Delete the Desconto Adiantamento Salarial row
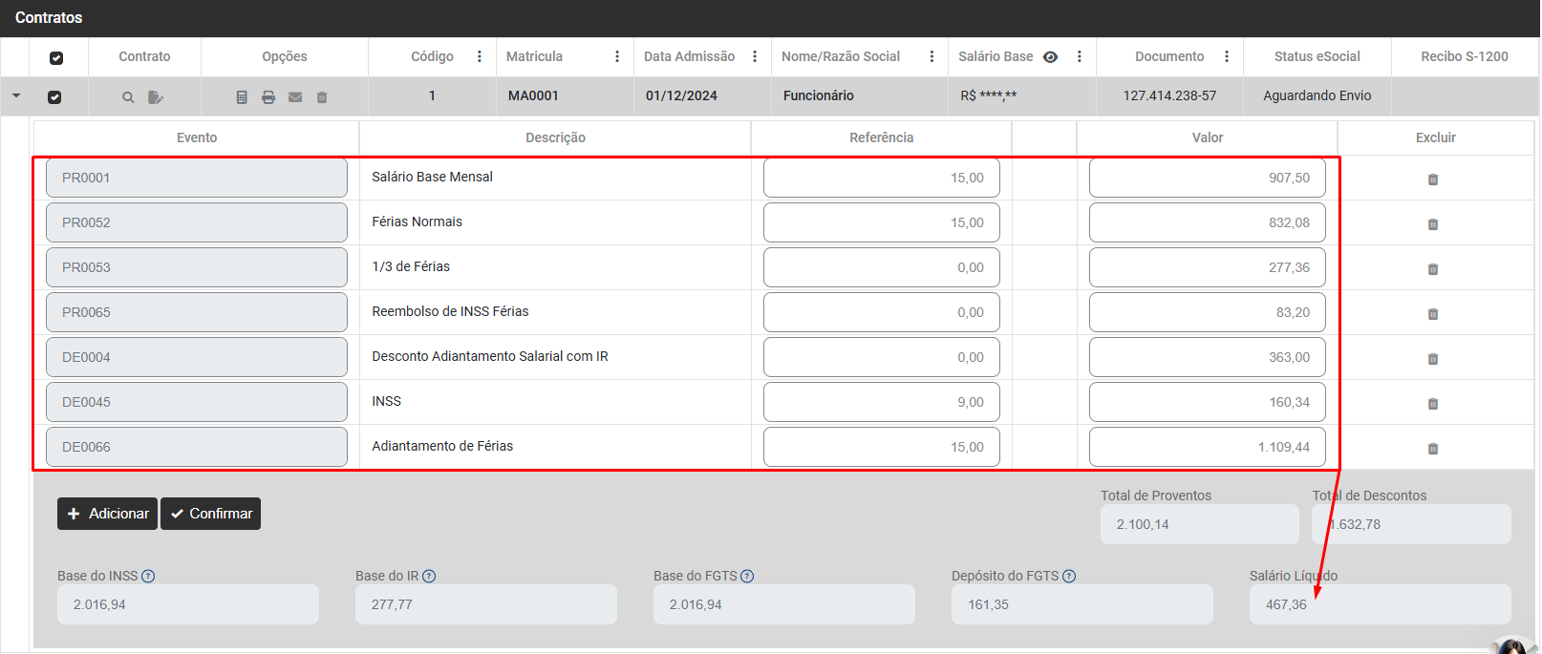Screen dimensions: 1542x654 point(1433,359)
